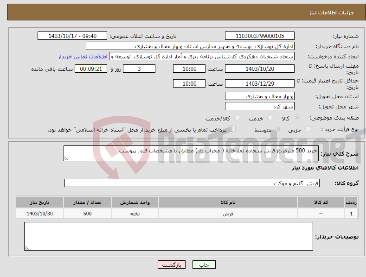
Task: Click the چاپ (print) button
Action: pos(204,264)
